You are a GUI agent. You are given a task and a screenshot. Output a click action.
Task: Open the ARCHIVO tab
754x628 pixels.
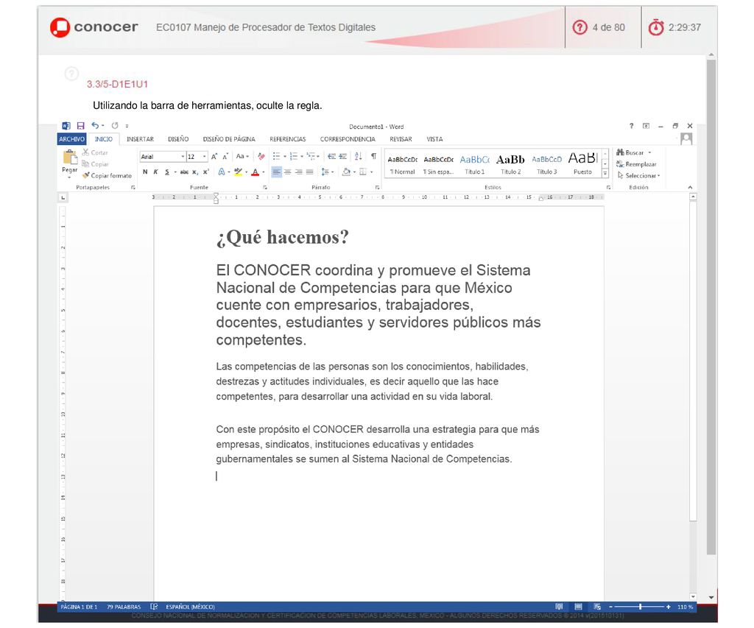pyautogui.click(x=71, y=139)
